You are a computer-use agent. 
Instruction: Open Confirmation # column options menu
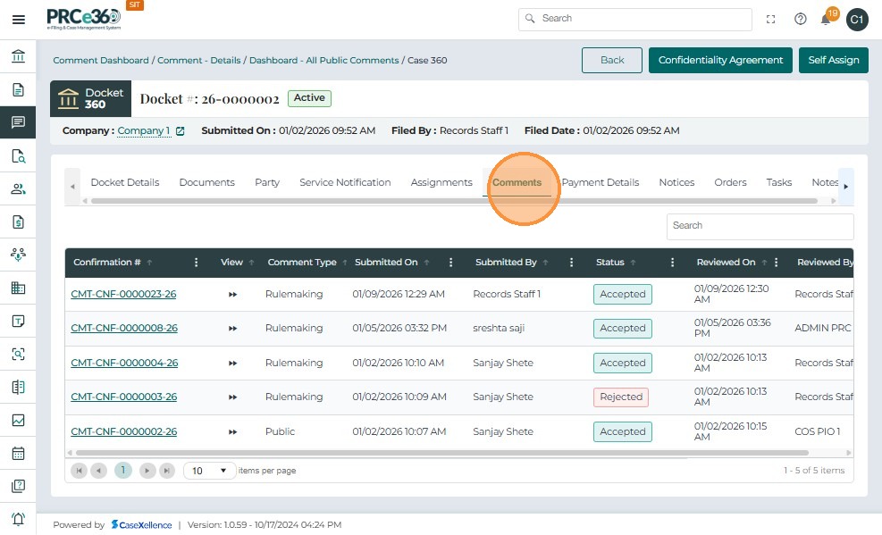click(197, 263)
